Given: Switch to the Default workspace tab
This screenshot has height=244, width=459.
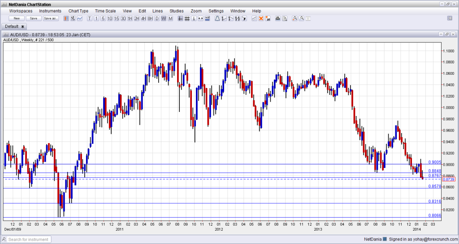Looking at the screenshot, I should click(x=12, y=26).
